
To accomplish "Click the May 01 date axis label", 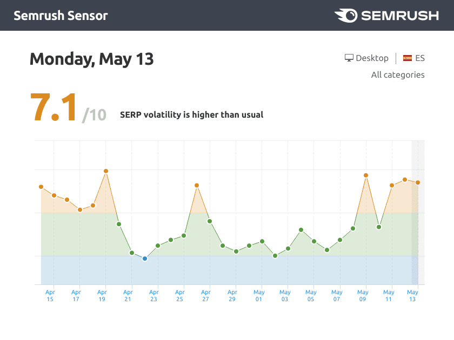I will point(259,295).
